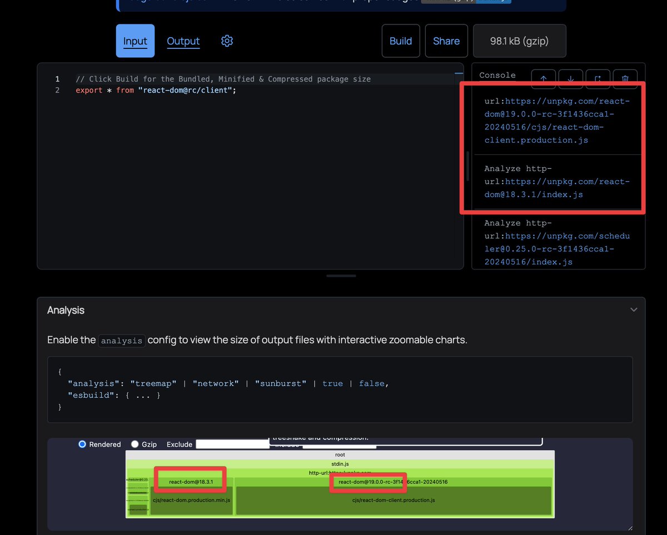Clear the console with trash icon
667x535 pixels.
tap(625, 79)
